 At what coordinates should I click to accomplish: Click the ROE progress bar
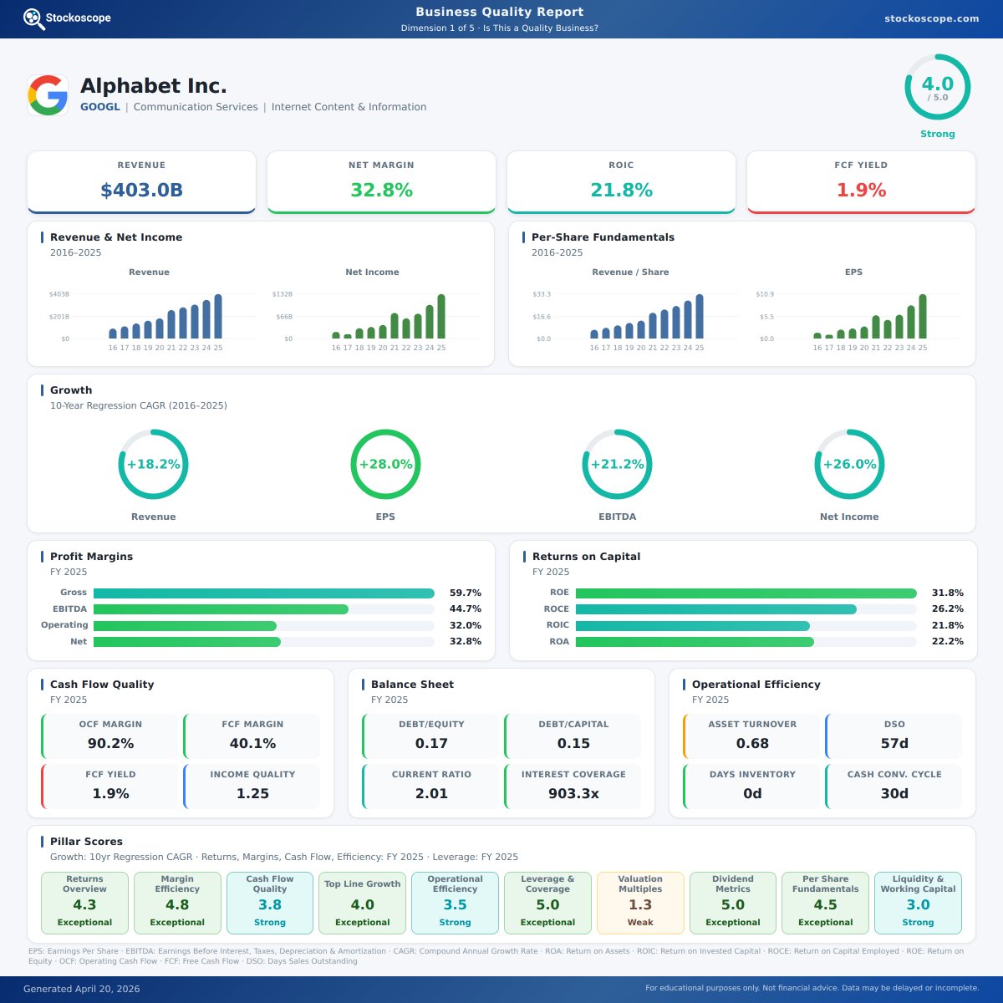pyautogui.click(x=746, y=593)
